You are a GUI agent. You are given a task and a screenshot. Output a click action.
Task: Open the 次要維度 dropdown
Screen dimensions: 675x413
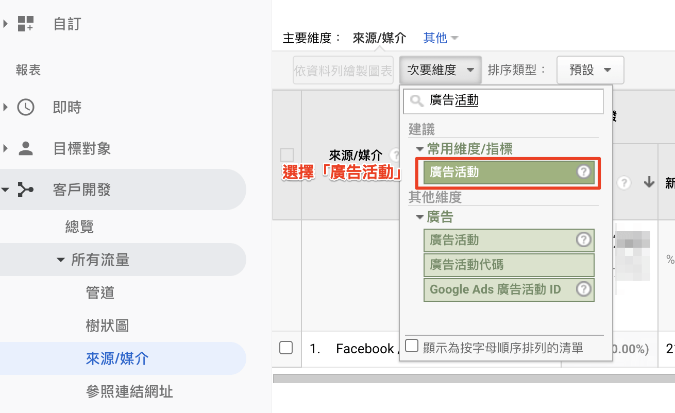pyautogui.click(x=440, y=70)
